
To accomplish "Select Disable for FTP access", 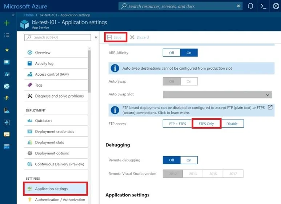I will click(232, 124).
